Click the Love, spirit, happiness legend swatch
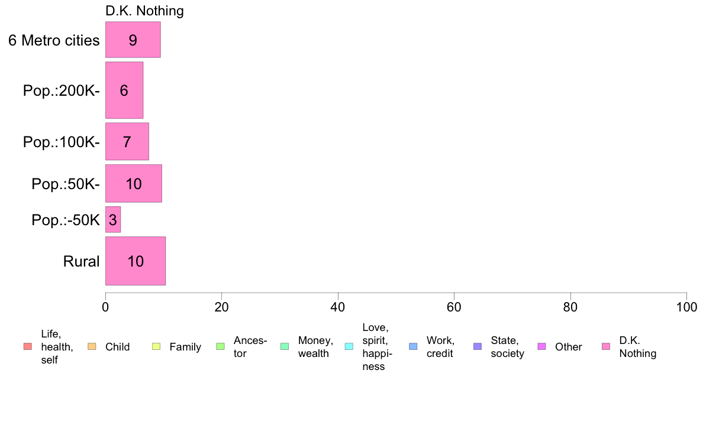The height and width of the screenshot is (435, 703). pyautogui.click(x=349, y=346)
